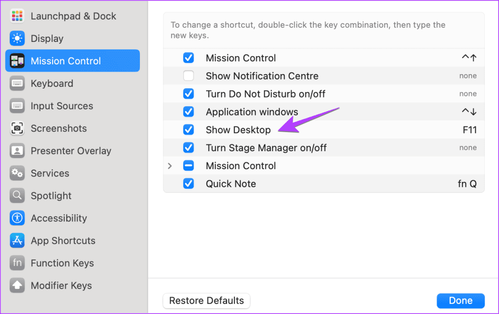Select Input Sources in the sidebar
Screen dimensions: 499x314
click(x=62, y=106)
